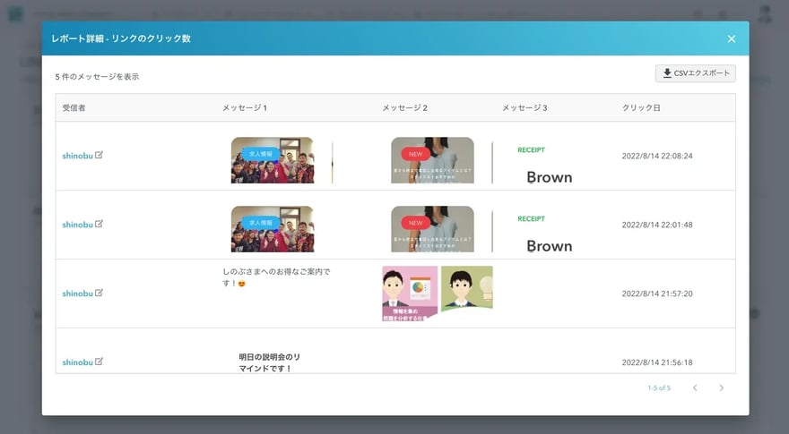Image resolution: width=789 pixels, height=434 pixels.
Task: Click the 求人情報 thumbnail in the 22:08:24 row
Action: point(272,160)
